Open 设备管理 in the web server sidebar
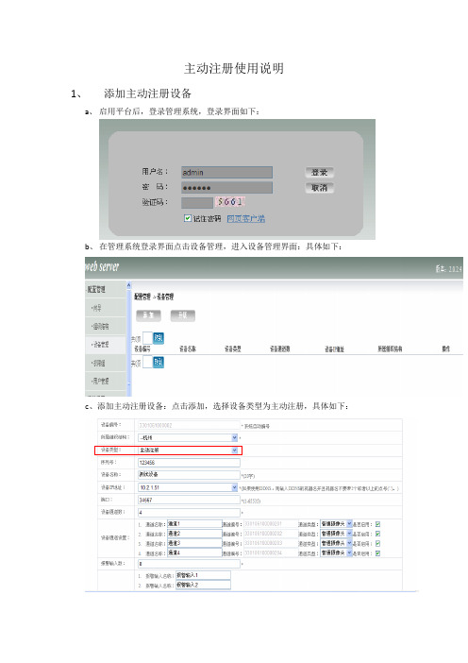Image resolution: width=468 pixels, height=663 pixels. 100,345
